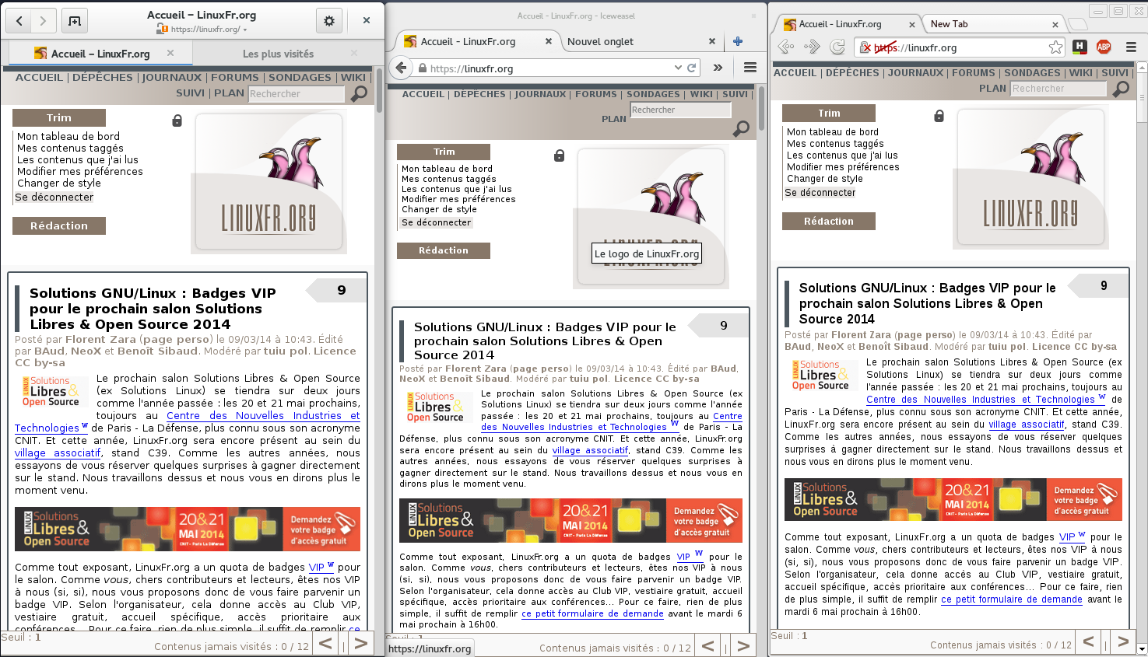The image size is (1148, 657).
Task: Click next '>' arrow in Chromium bottom bar
Action: click(x=1123, y=641)
